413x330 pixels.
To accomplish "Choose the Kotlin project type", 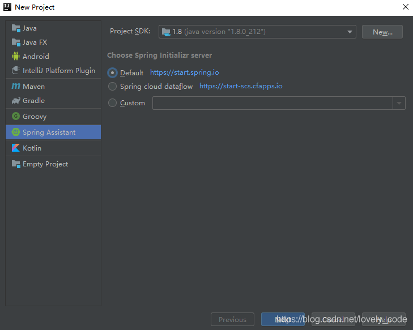I will [53, 148].
